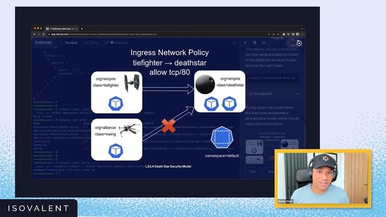Click the right chevron to collapse the side panel

(x=245, y=43)
